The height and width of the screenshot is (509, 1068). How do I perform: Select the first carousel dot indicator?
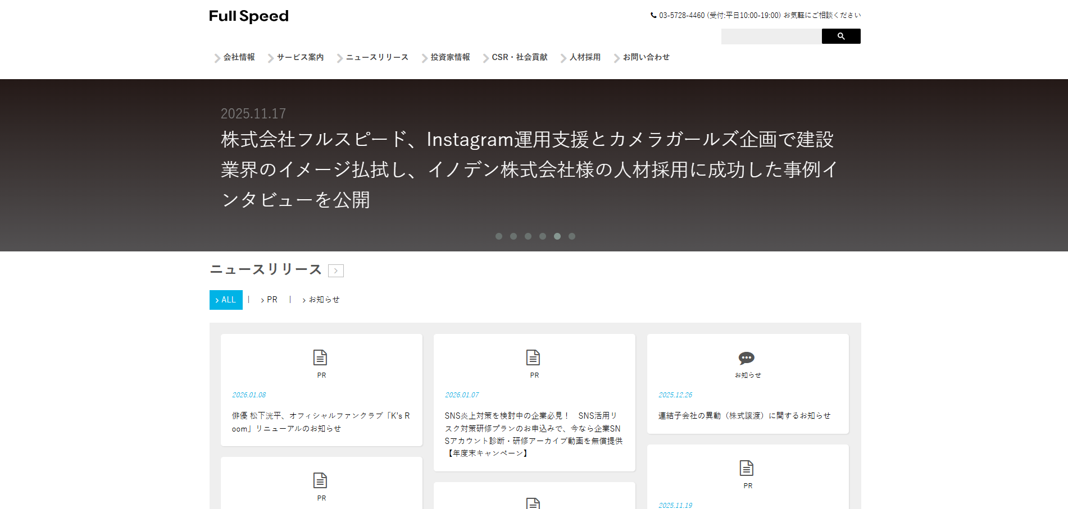tap(498, 236)
